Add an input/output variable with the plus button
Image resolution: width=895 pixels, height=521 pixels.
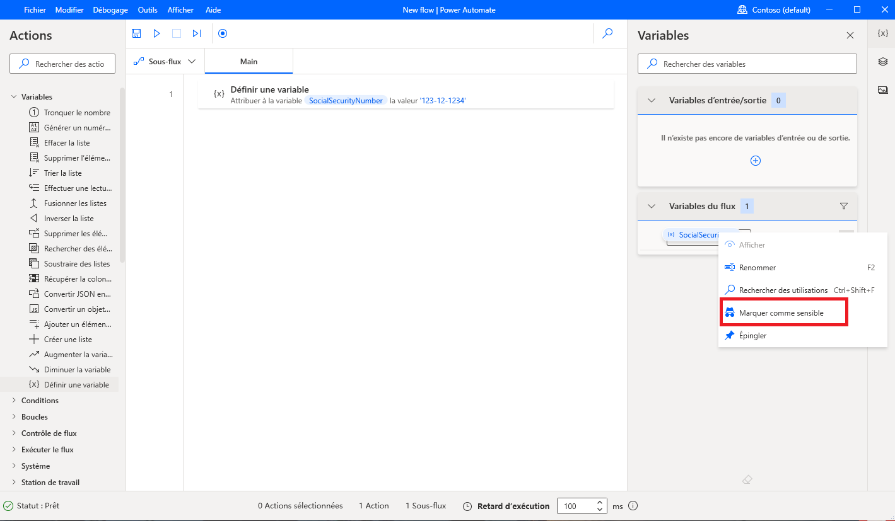pyautogui.click(x=755, y=161)
